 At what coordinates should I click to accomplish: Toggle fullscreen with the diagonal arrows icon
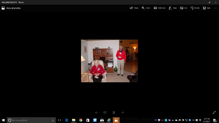click(x=214, y=112)
